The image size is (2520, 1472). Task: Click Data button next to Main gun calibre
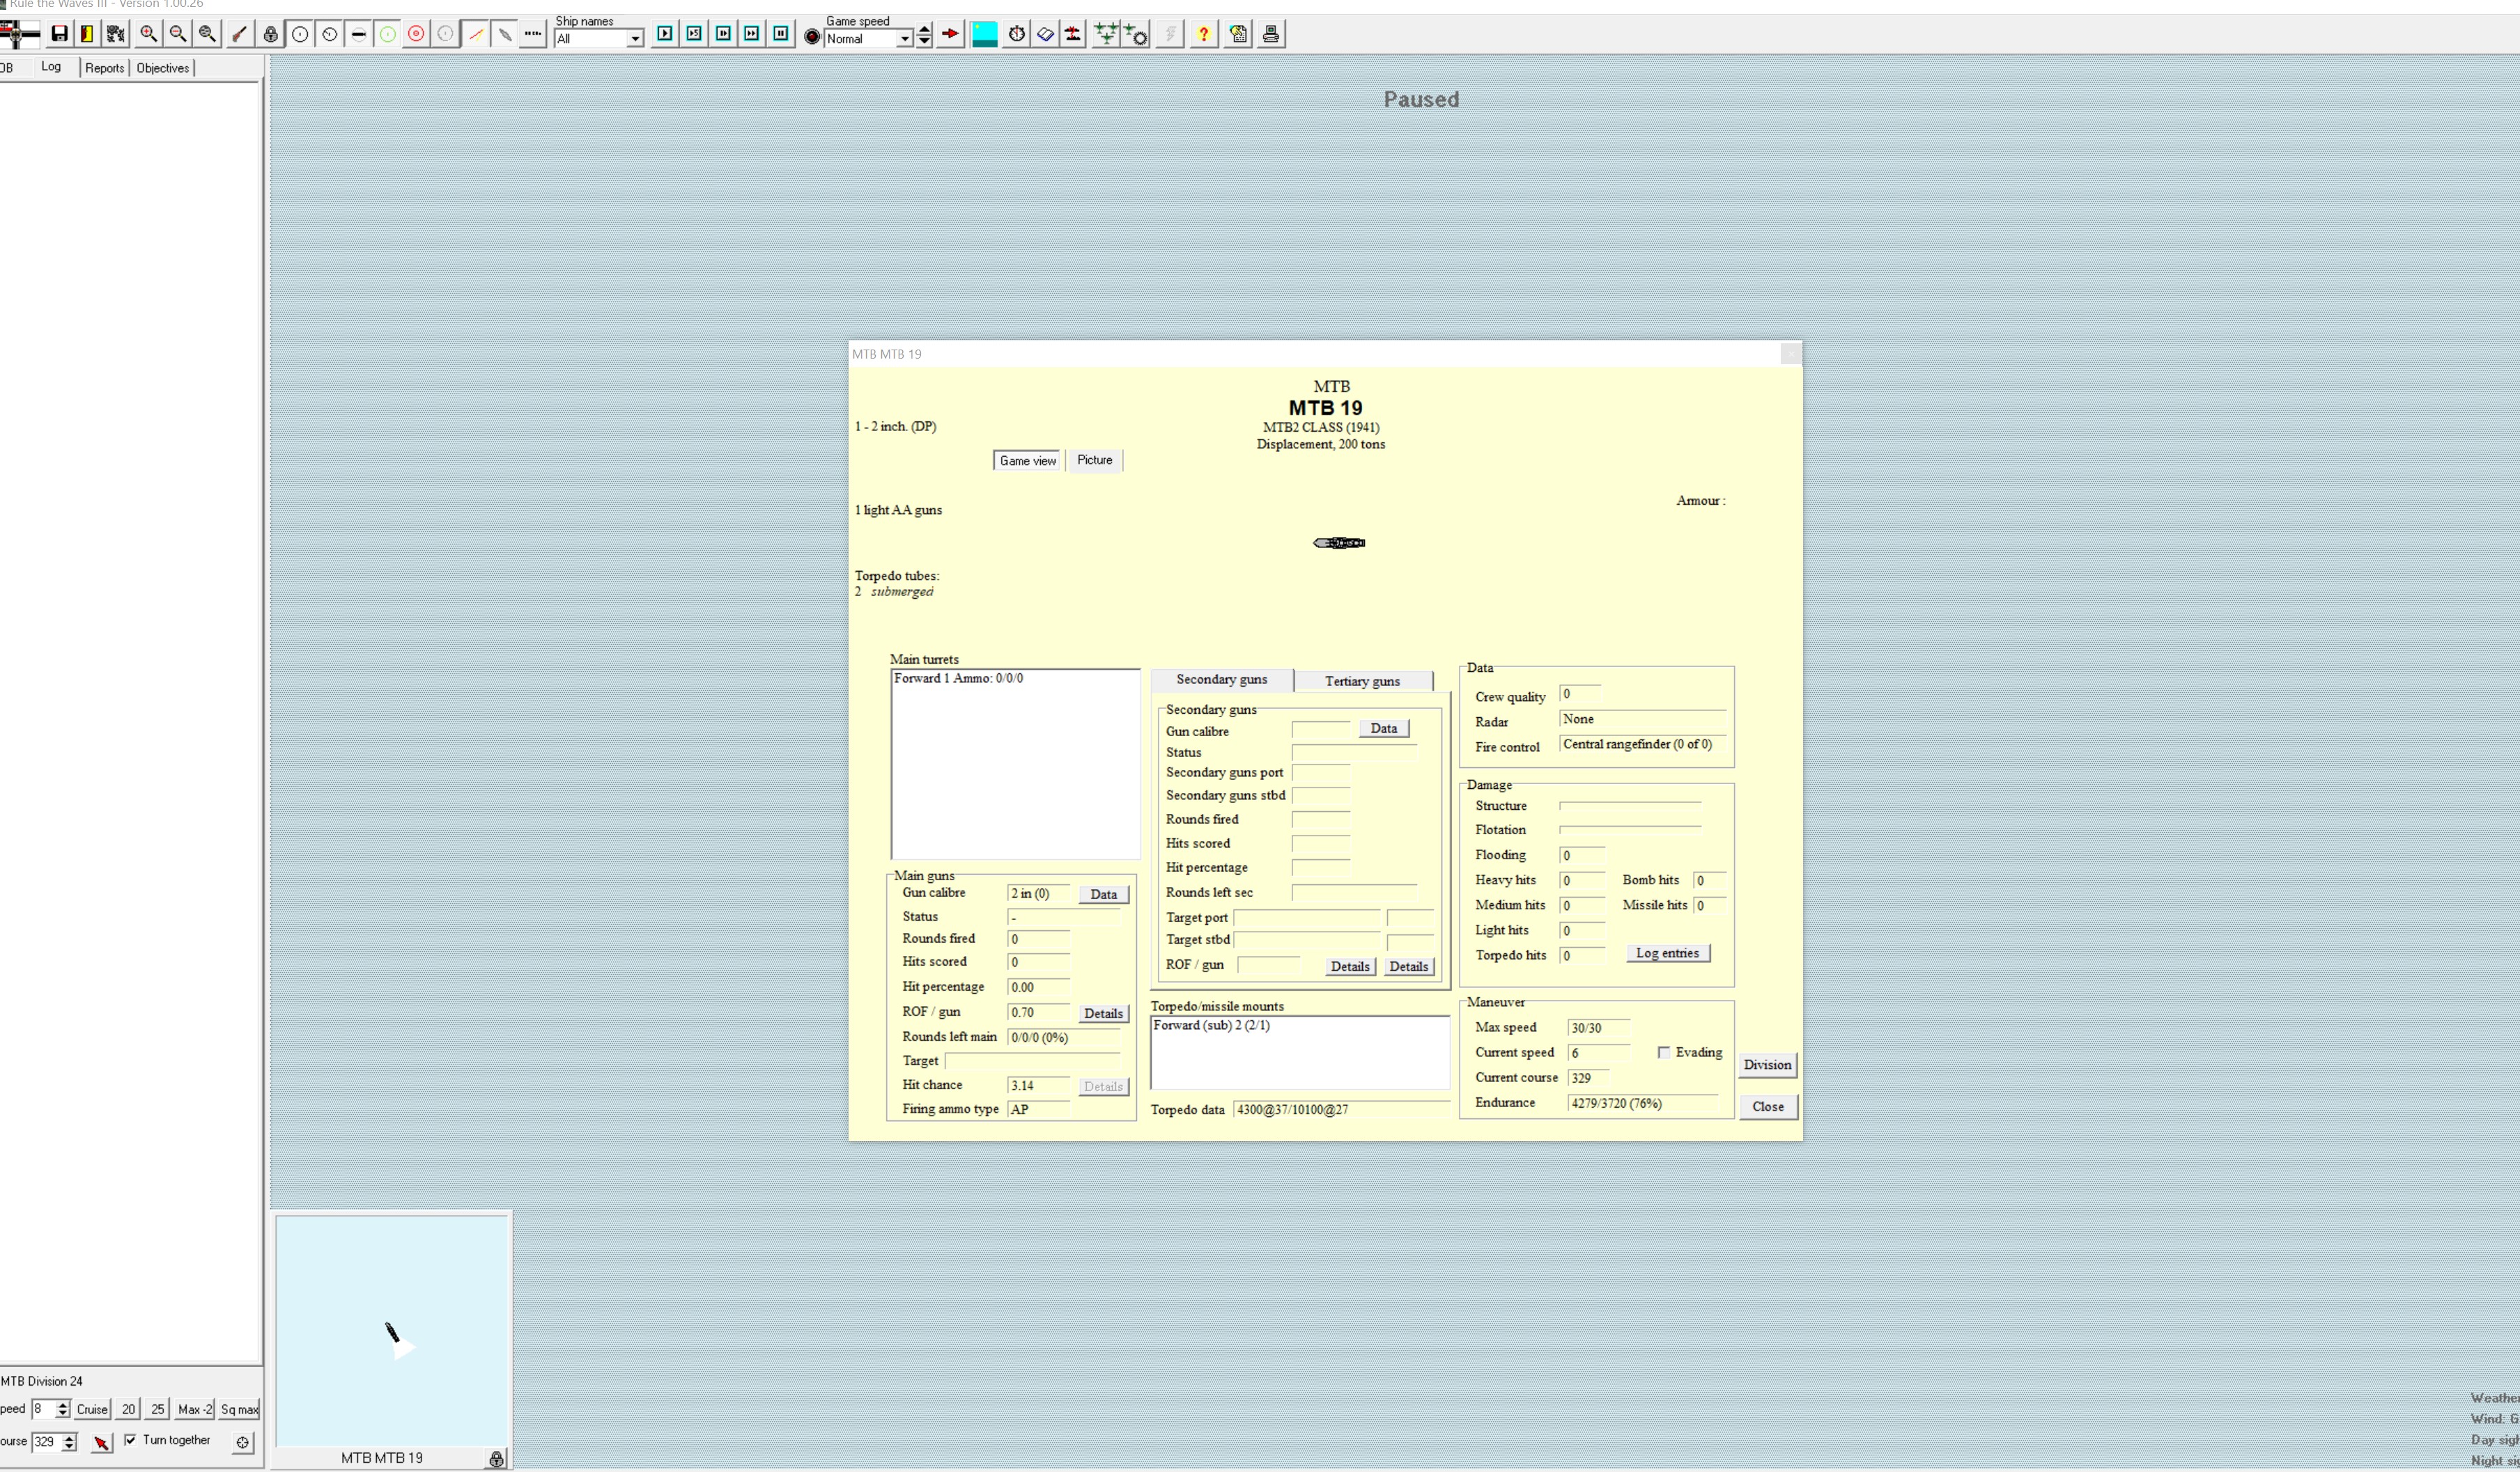(1103, 894)
